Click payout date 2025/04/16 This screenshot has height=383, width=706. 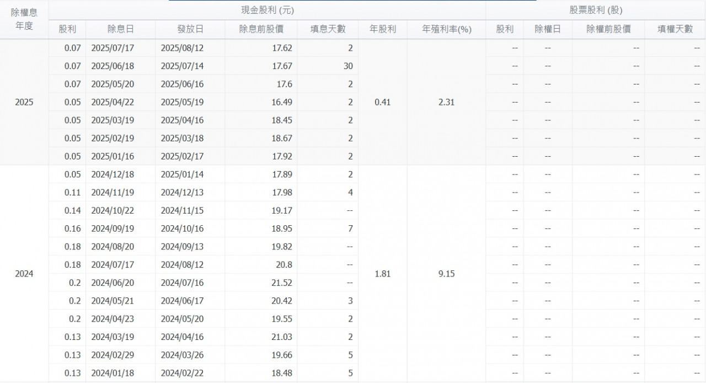183,120
